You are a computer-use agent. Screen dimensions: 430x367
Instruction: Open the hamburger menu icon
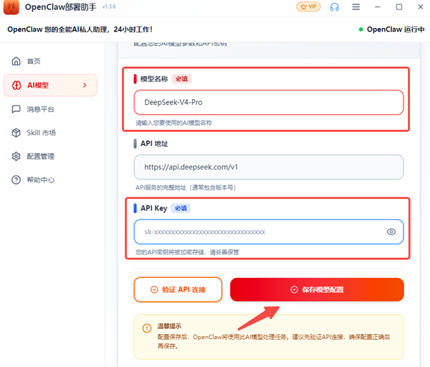[356, 7]
